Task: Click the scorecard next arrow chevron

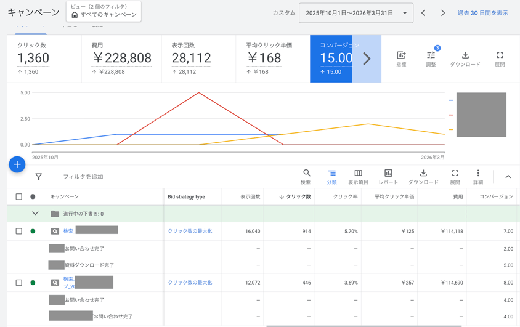Action: pyautogui.click(x=367, y=59)
